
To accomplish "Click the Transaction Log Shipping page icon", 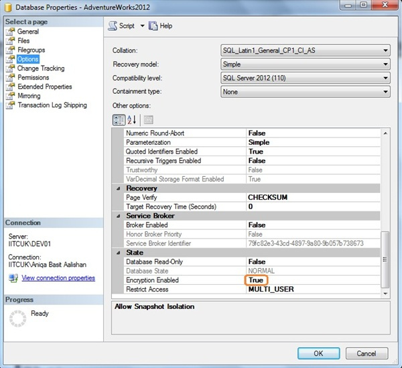I will [10, 105].
